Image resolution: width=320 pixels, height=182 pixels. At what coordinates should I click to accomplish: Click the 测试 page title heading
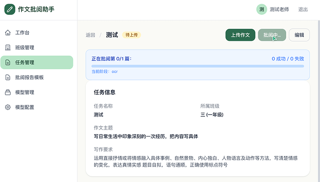pyautogui.click(x=112, y=35)
